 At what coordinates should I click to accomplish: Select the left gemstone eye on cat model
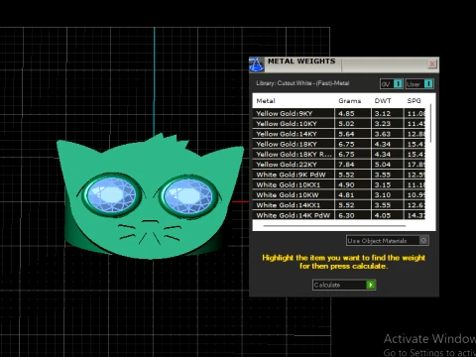point(111,194)
